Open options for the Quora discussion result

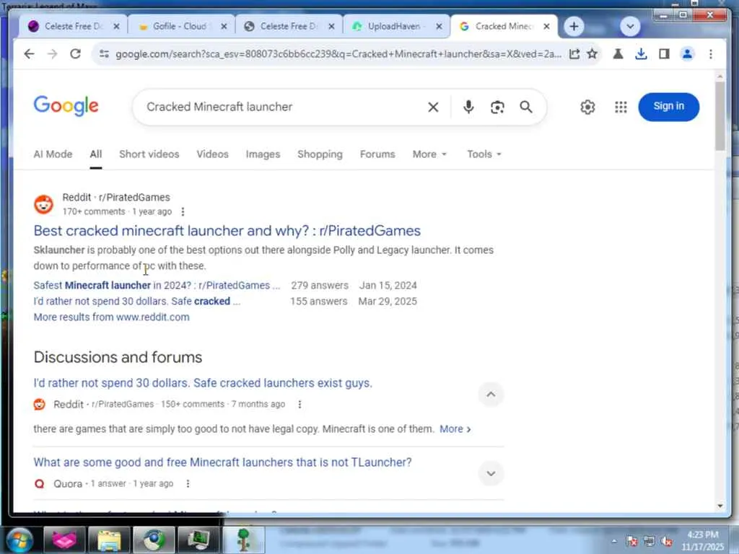click(x=188, y=484)
